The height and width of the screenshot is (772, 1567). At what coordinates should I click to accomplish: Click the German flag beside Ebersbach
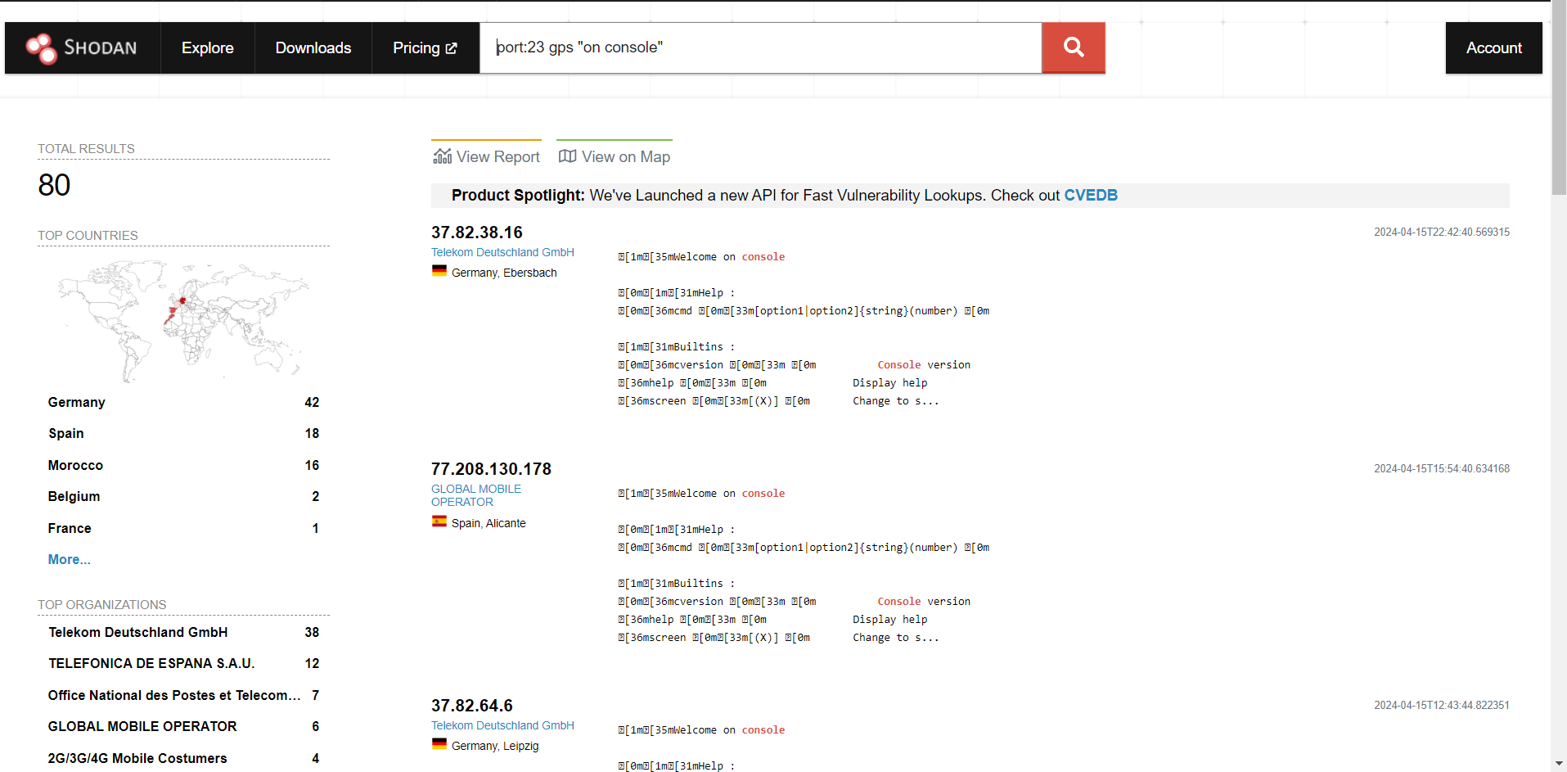pos(439,272)
